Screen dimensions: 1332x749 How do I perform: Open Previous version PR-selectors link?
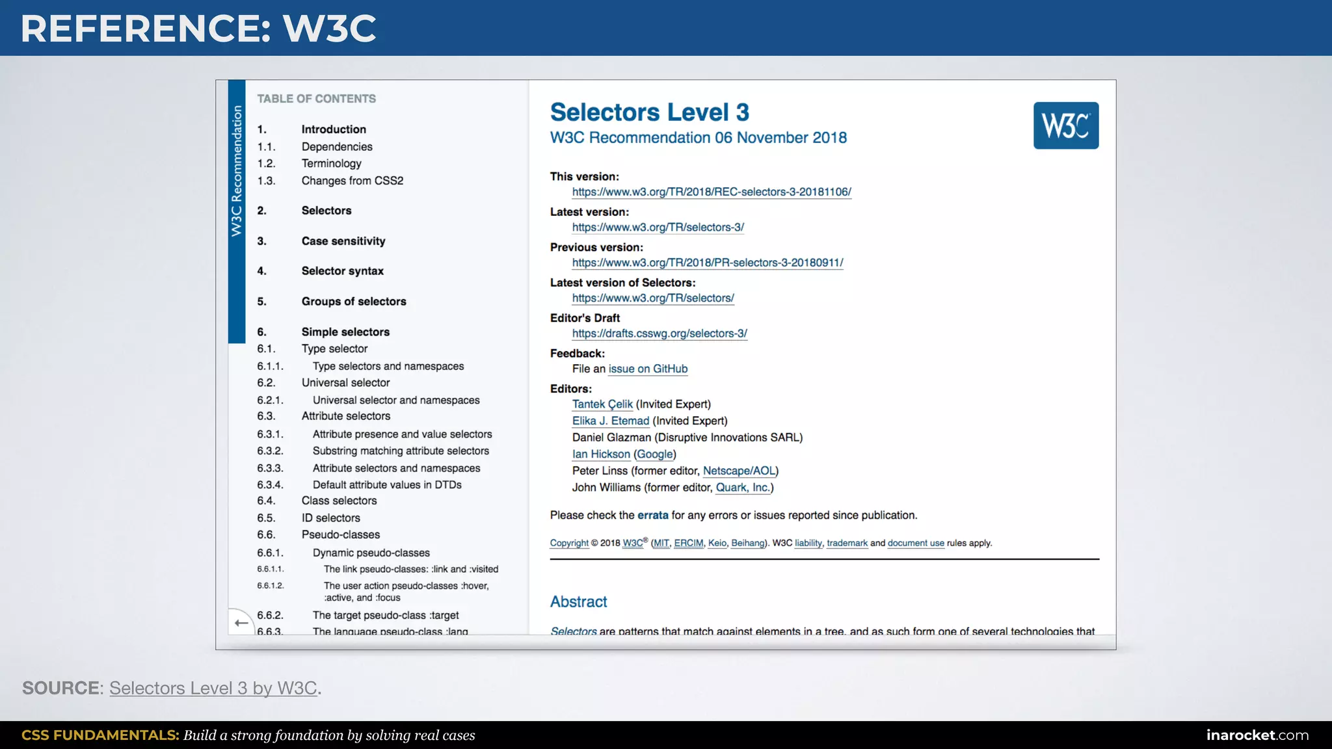pyautogui.click(x=708, y=263)
